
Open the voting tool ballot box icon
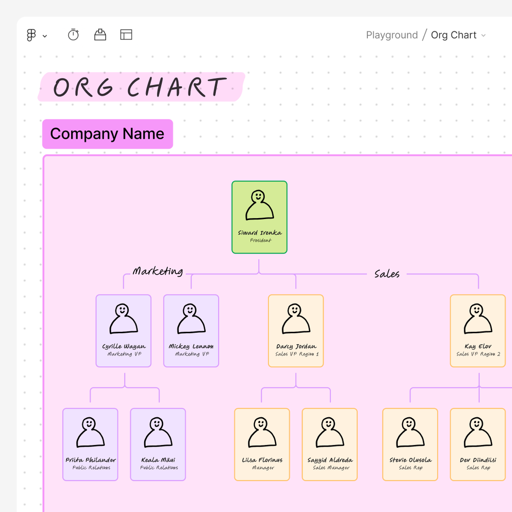click(100, 35)
